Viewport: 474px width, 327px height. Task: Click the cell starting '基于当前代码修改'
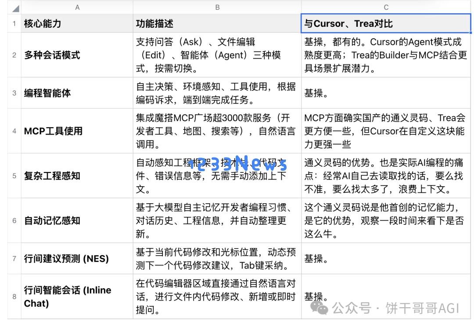[217, 259]
